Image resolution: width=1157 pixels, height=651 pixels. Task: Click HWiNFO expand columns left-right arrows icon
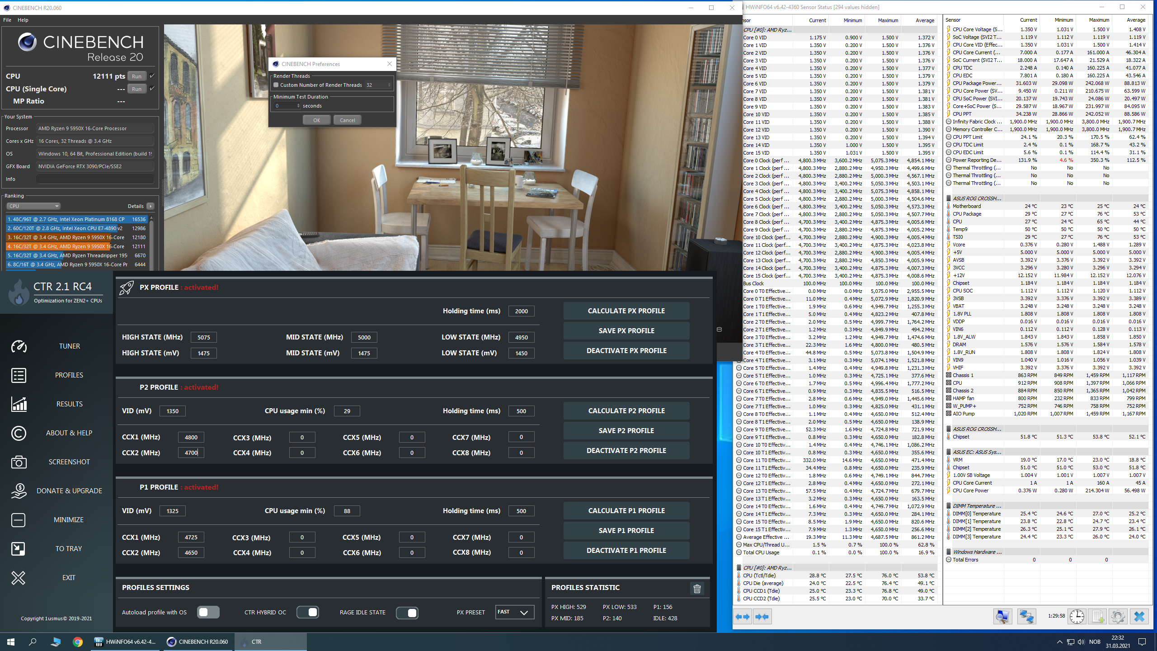click(743, 617)
